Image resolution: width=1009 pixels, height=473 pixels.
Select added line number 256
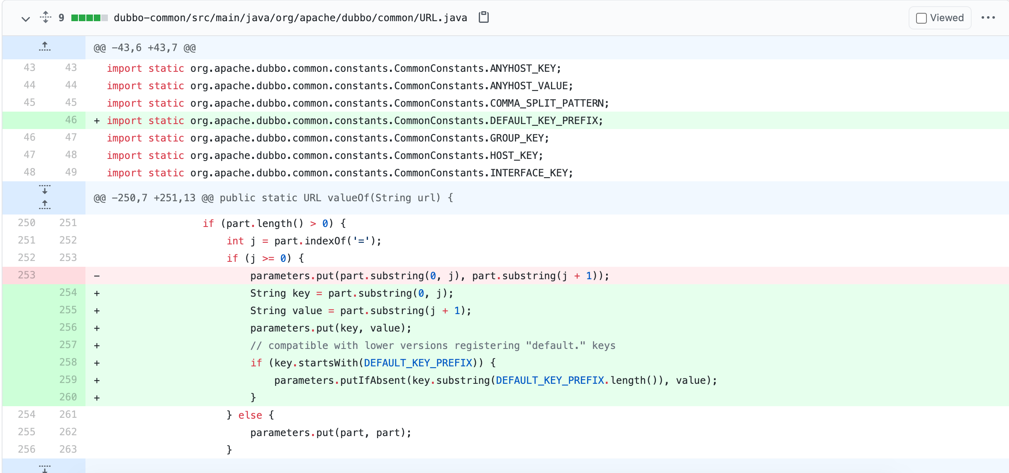click(68, 327)
